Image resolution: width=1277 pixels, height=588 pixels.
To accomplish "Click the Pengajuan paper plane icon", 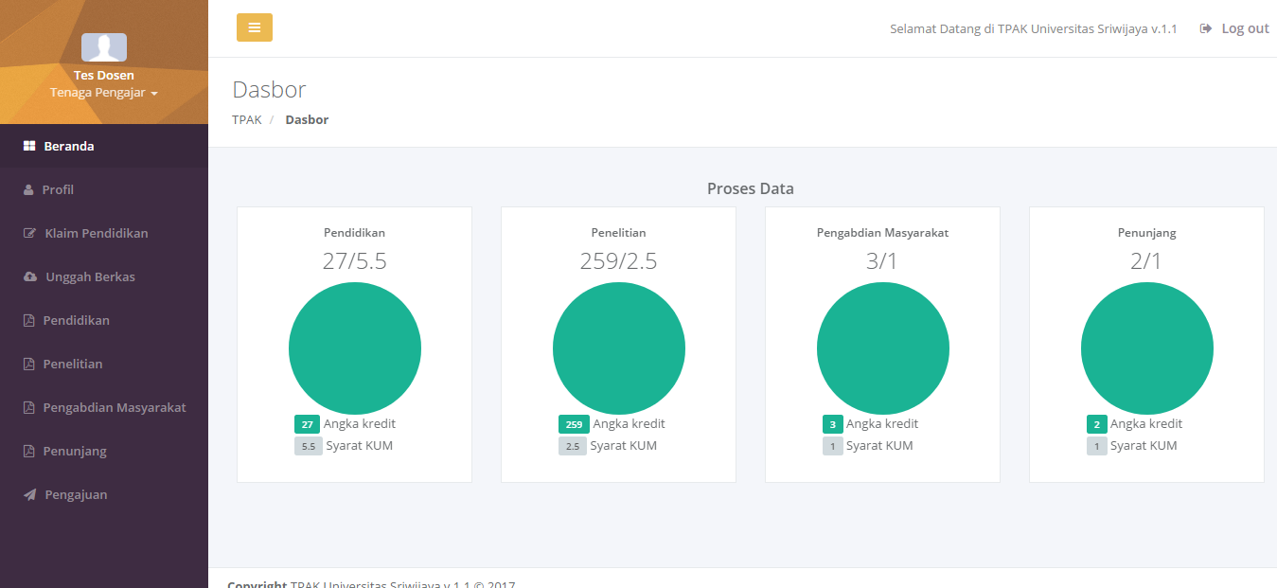I will tap(29, 494).
